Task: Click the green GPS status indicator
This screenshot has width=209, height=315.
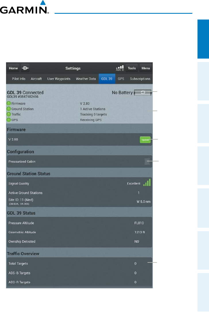Action: tap(9, 120)
